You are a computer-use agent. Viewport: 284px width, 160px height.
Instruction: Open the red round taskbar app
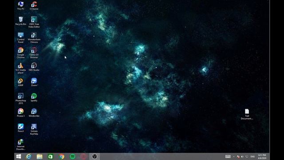(83, 156)
